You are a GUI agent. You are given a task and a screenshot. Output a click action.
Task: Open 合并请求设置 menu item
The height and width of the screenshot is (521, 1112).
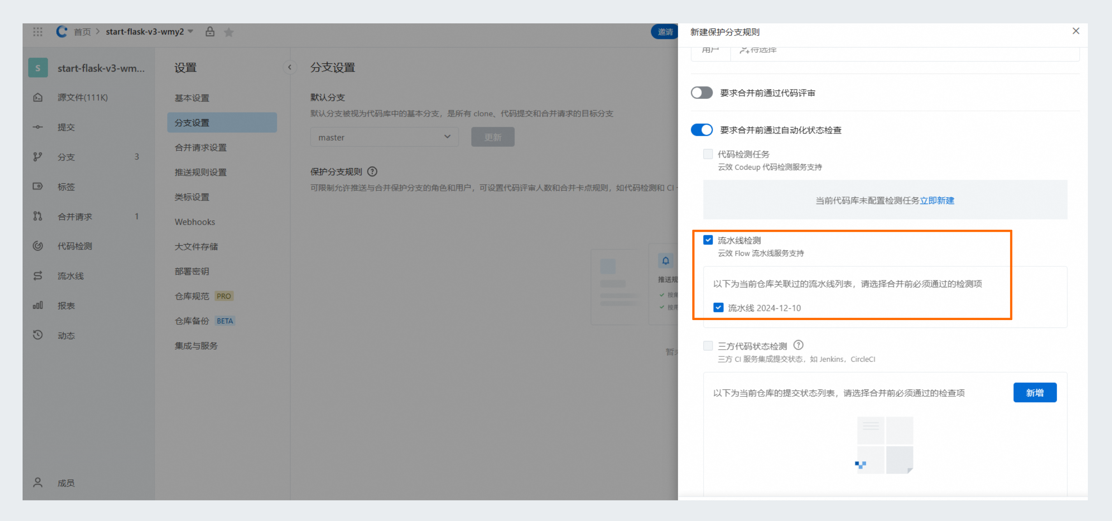point(222,148)
